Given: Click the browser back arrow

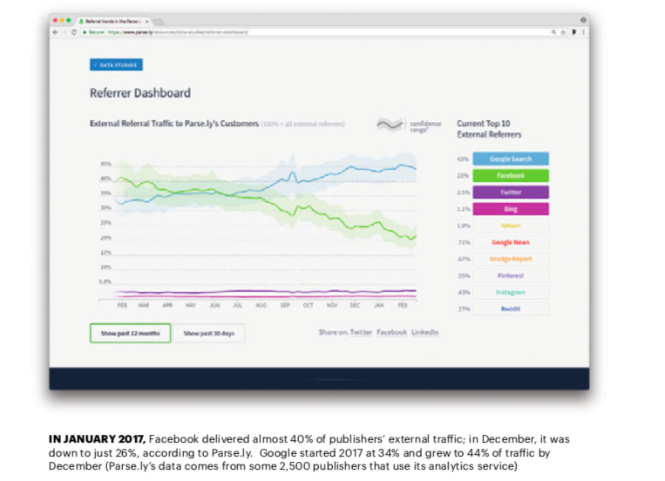Looking at the screenshot, I should coord(55,32).
